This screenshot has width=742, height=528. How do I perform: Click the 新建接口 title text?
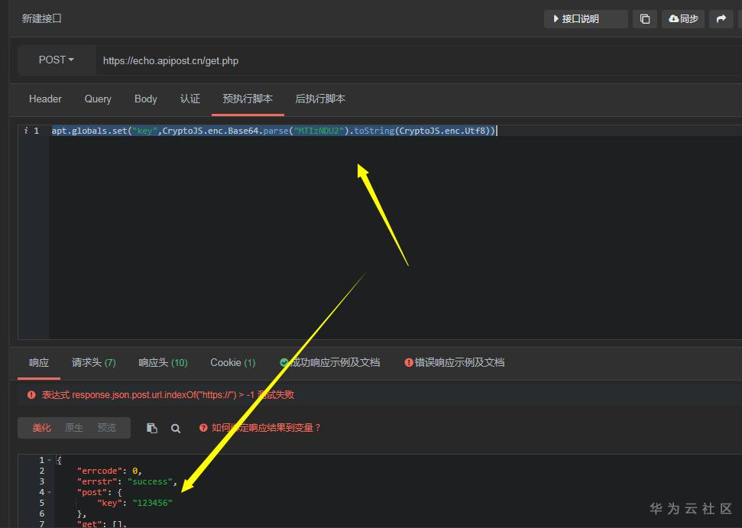[41, 18]
